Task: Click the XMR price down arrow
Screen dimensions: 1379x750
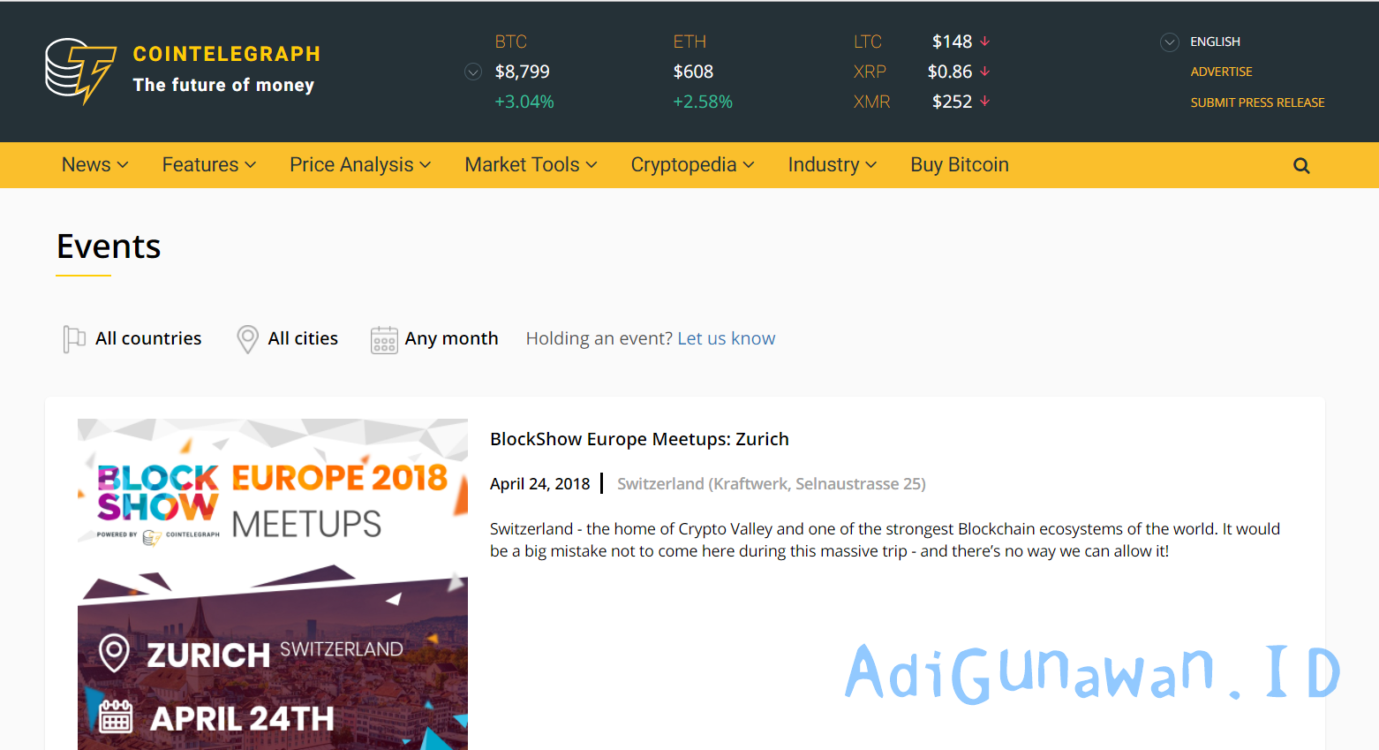Action: pyautogui.click(x=985, y=102)
